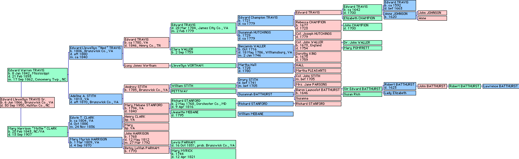Open Benjamin WALLER ancestor box
The width and height of the screenshot is (519, 159).
click(x=265, y=51)
